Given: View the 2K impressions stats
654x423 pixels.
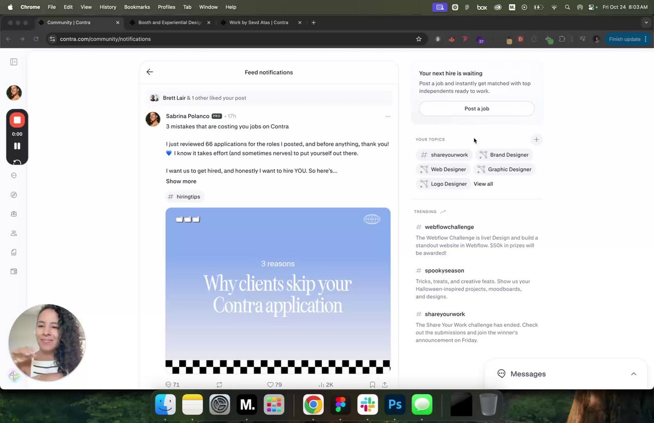Looking at the screenshot, I should [326, 385].
